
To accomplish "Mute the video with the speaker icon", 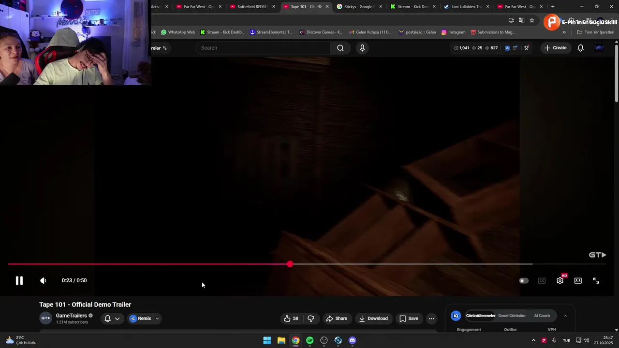I will click(x=43, y=280).
